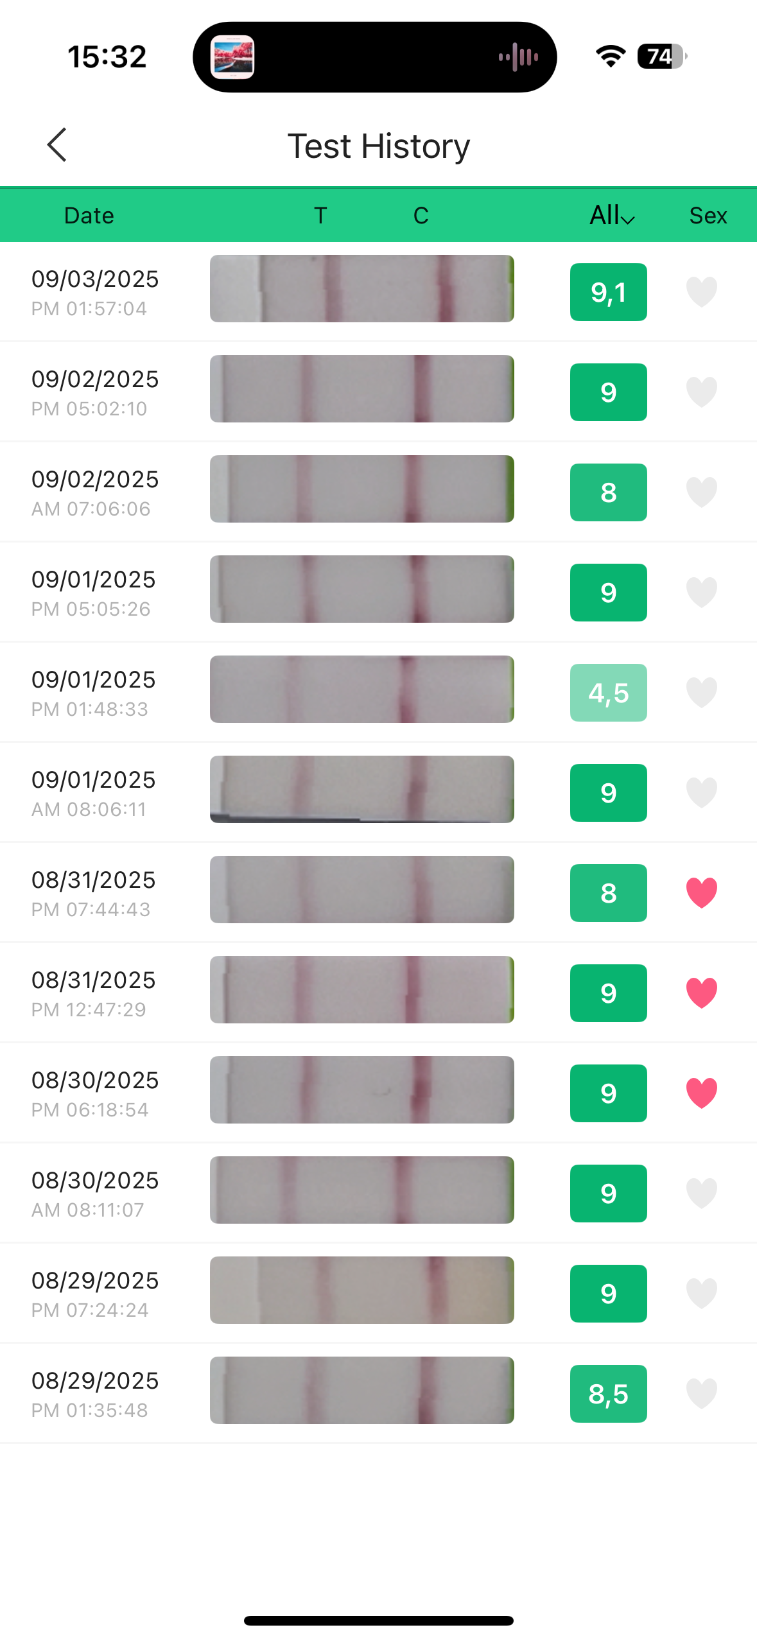Tap heart icon for 08/30/2025 AM 08:11:07
The height and width of the screenshot is (1641, 757).
coord(701,1194)
